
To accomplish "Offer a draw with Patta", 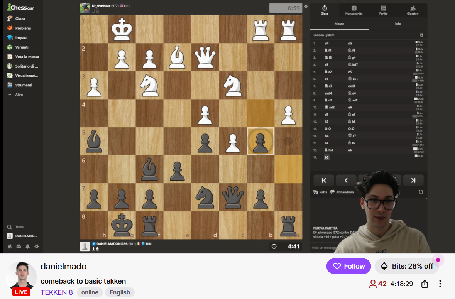I will pos(320,192).
